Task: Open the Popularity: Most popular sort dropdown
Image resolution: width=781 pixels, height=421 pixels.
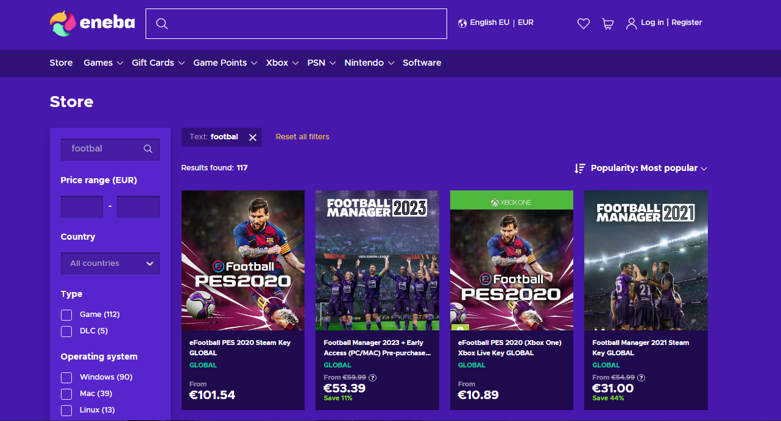Action: 649,168
